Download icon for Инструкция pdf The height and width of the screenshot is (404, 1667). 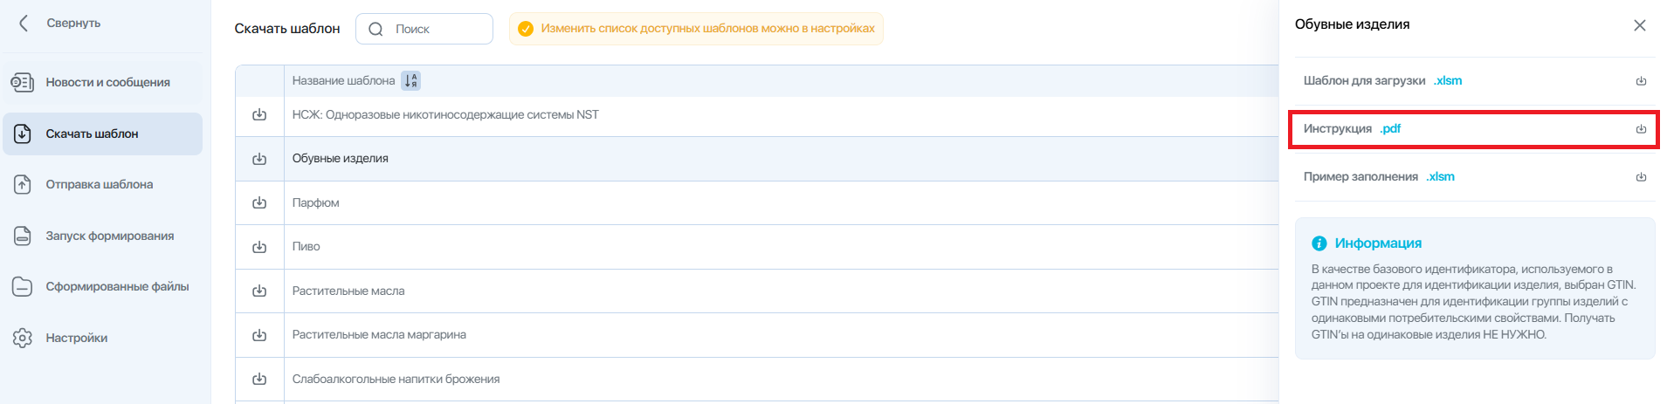(1641, 129)
